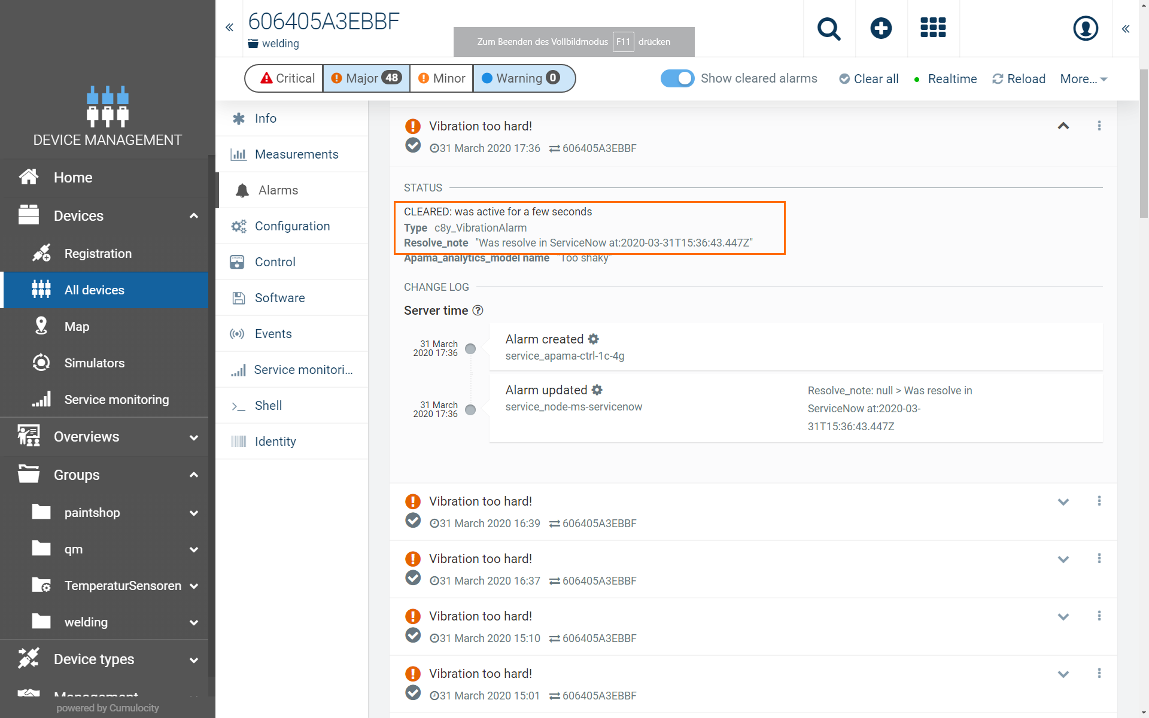
Task: Click the page vertical scrollbar
Action: click(x=1144, y=144)
